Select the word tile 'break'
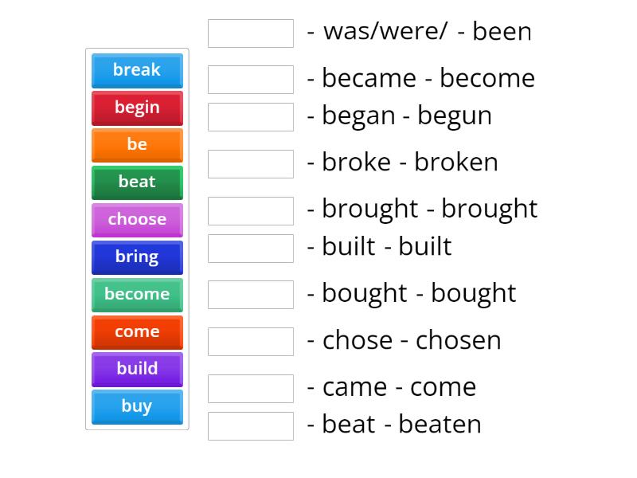 pyautogui.click(x=137, y=70)
